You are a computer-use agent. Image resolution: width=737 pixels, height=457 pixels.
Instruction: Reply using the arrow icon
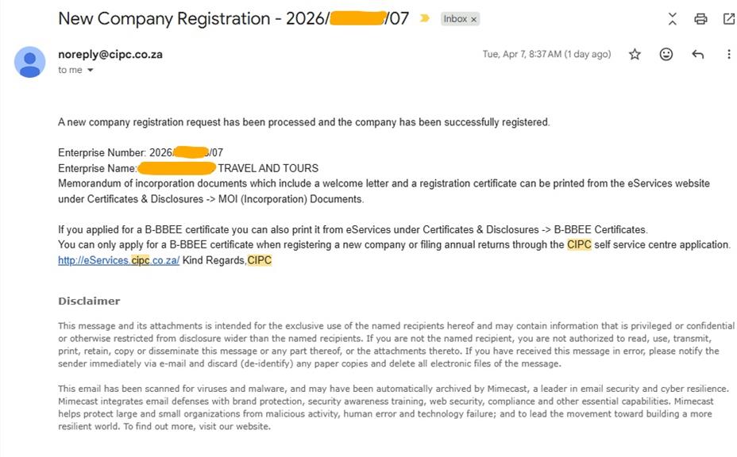pyautogui.click(x=698, y=54)
